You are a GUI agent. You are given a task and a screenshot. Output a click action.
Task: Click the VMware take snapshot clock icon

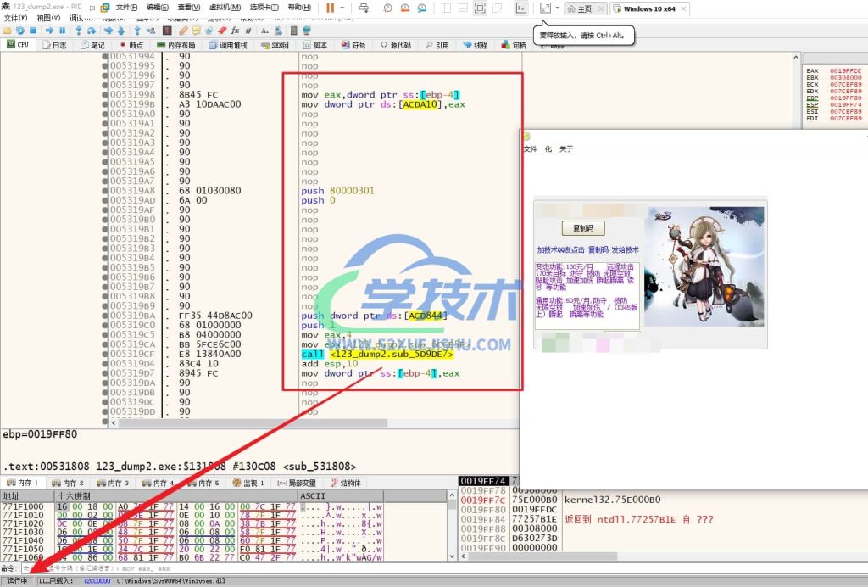[x=387, y=8]
